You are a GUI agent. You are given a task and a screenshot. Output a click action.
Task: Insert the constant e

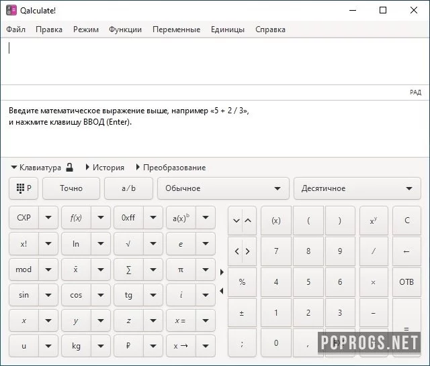[181, 244]
